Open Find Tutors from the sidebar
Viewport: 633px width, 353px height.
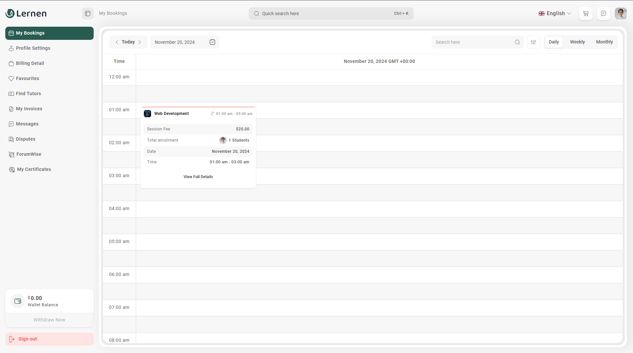tap(28, 94)
